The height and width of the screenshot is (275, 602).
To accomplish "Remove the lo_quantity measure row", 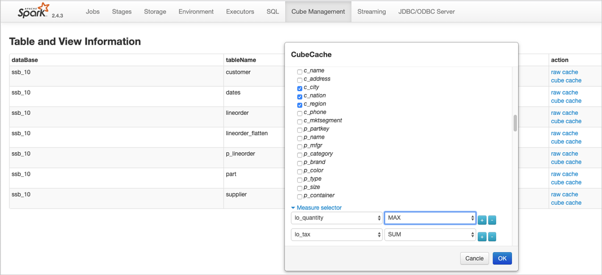I will tap(492, 220).
